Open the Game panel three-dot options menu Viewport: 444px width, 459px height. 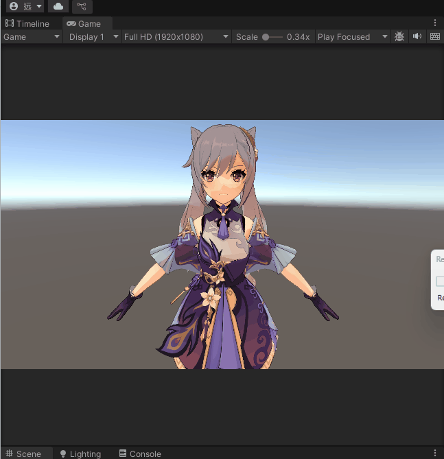[435, 23]
